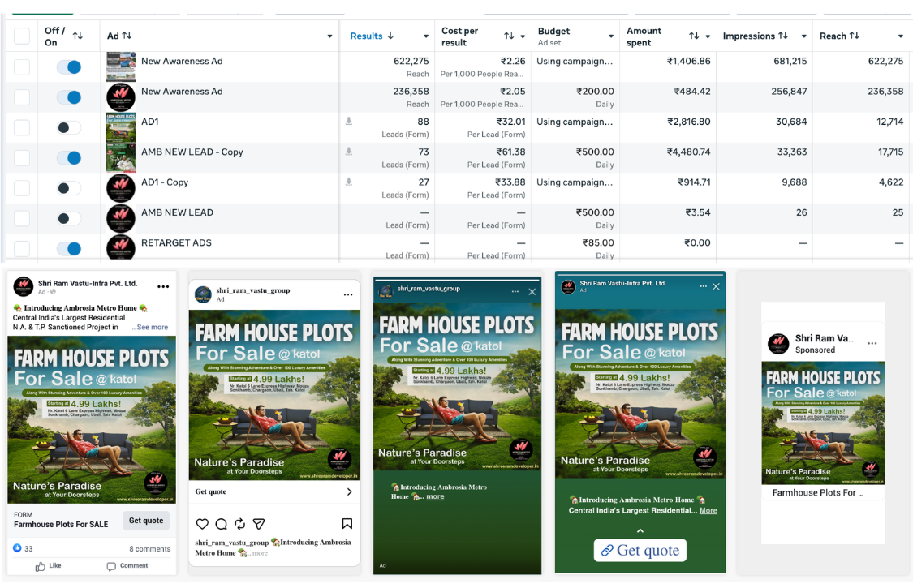Click the Instagram comment bubble icon
Screen dimensions: 913x588
click(221, 524)
